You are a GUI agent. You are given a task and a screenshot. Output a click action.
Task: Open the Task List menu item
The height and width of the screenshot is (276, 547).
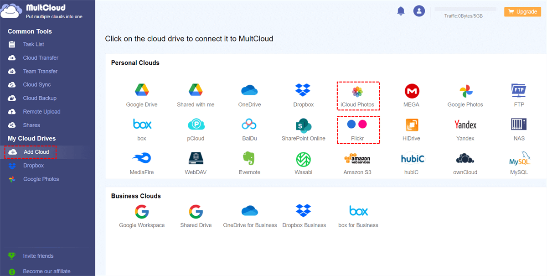(x=33, y=44)
